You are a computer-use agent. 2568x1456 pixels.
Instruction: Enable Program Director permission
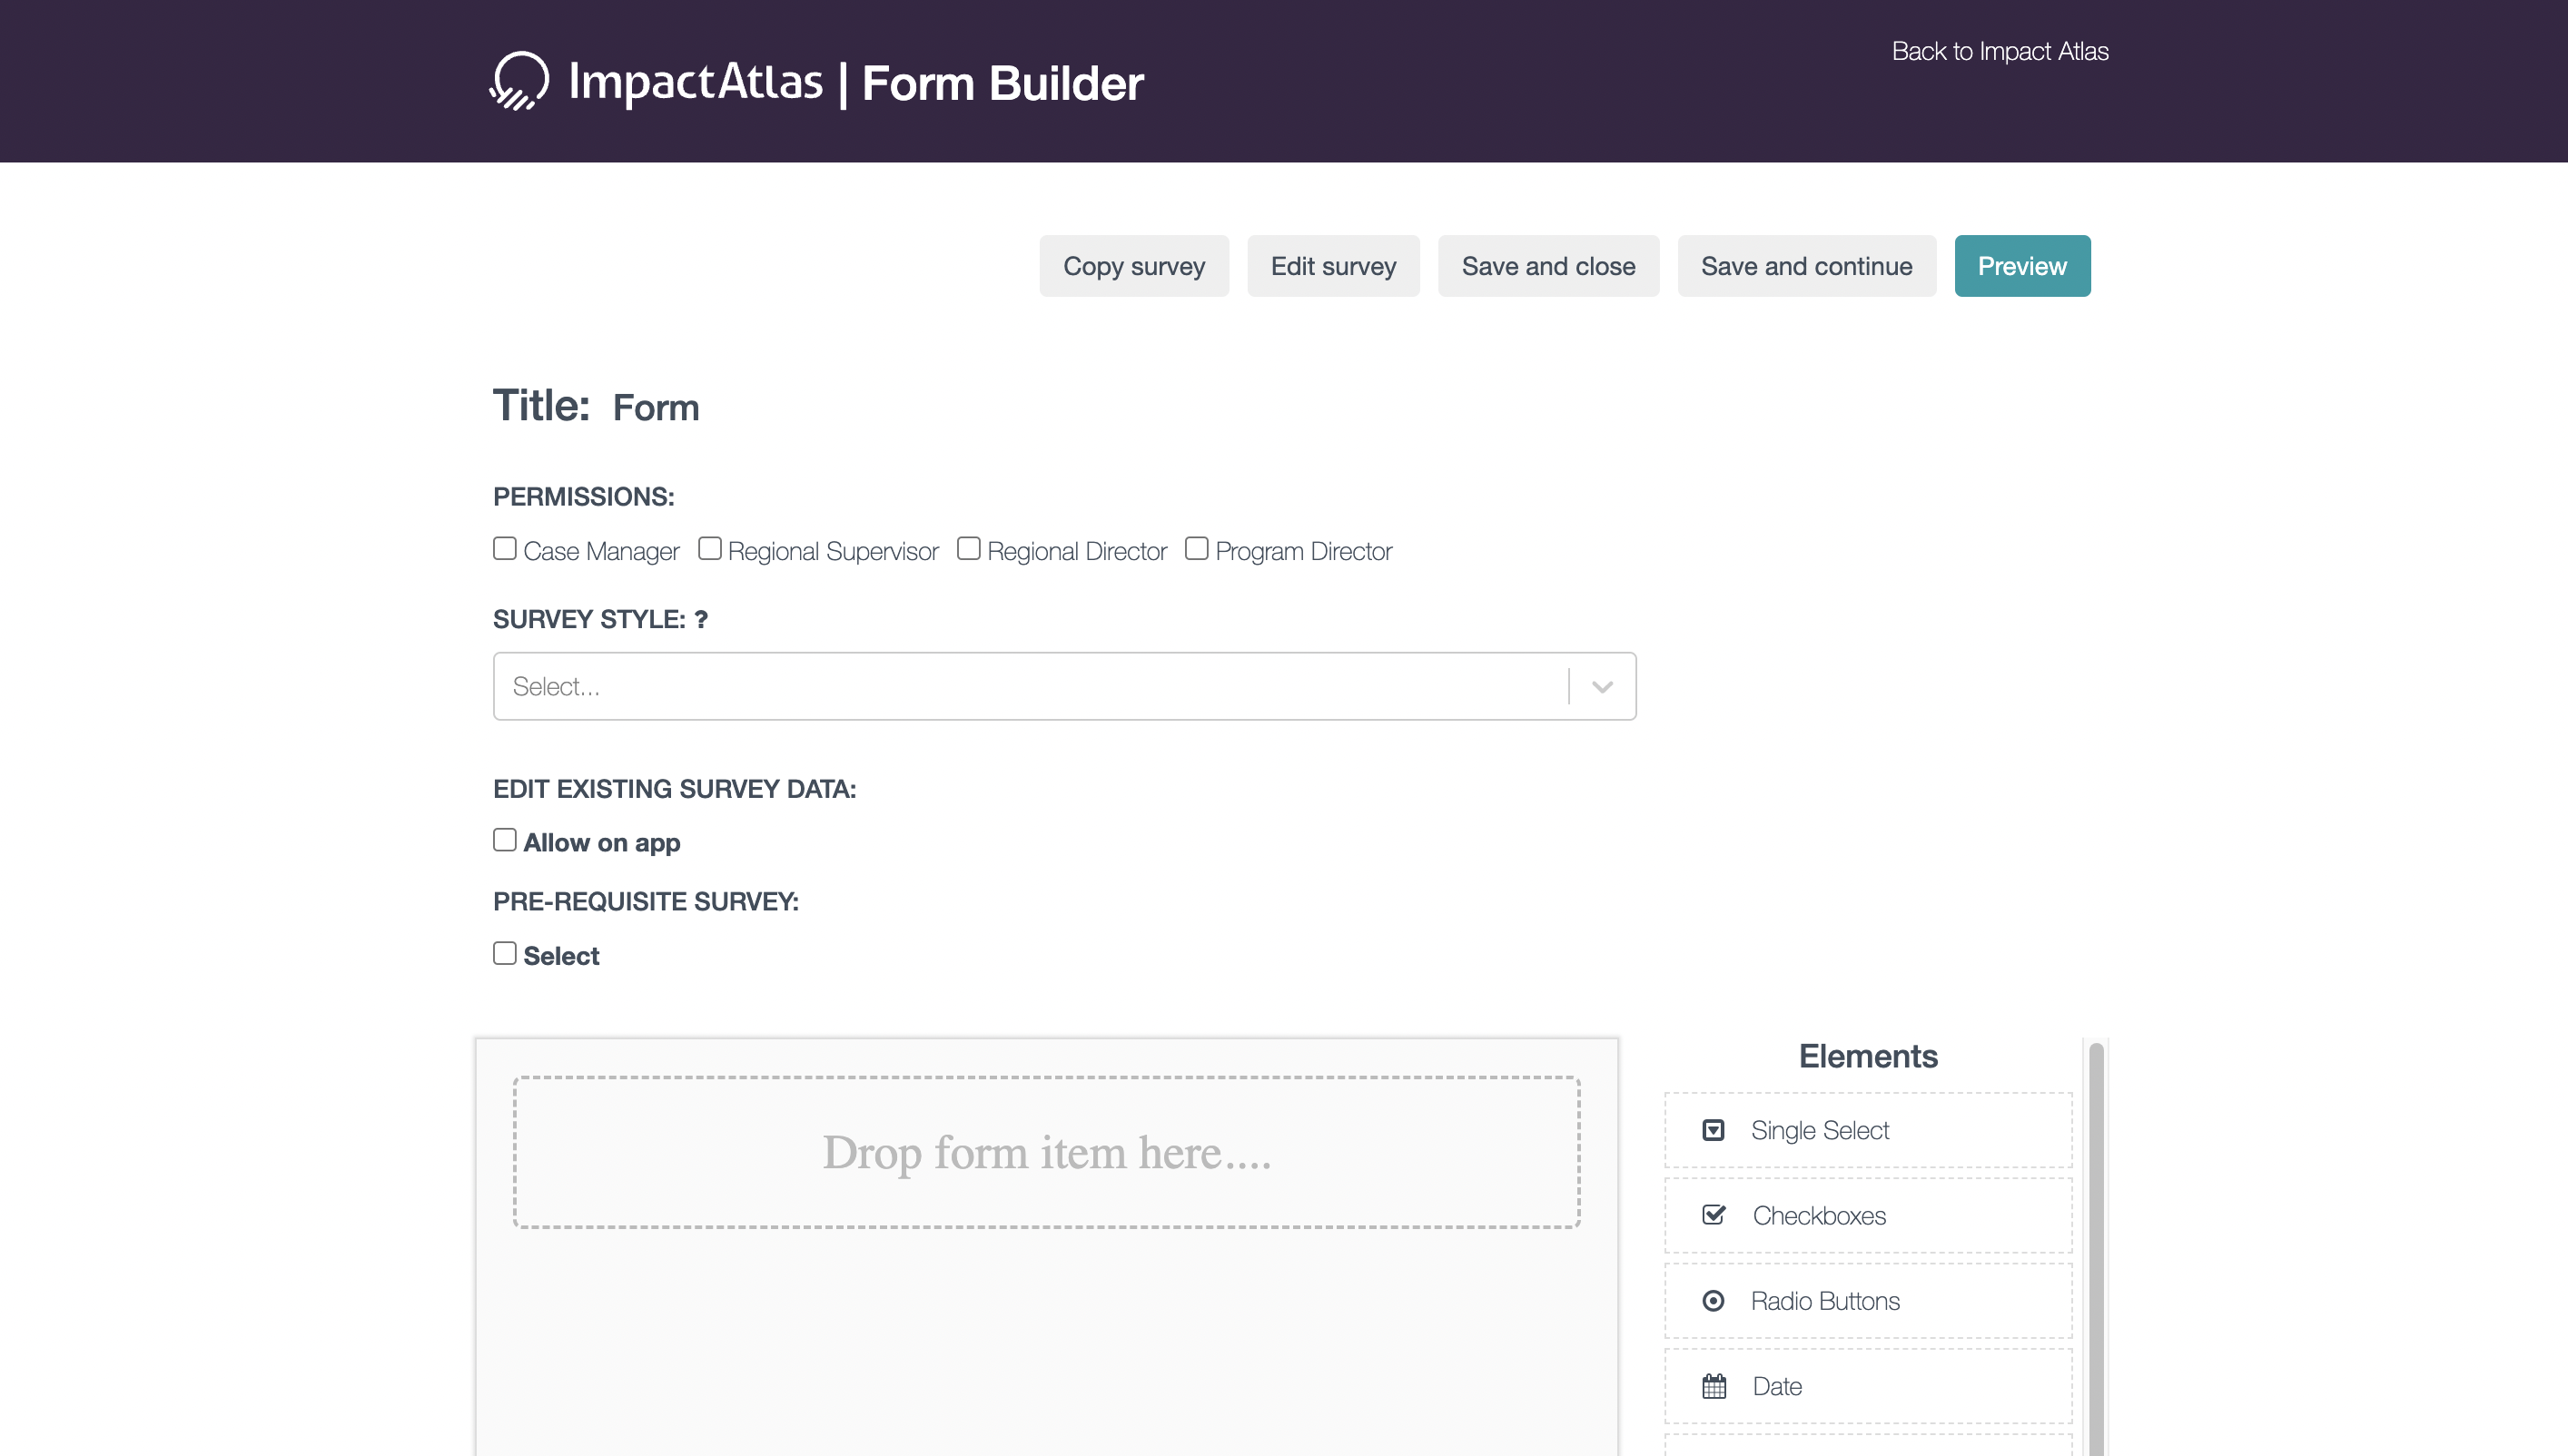coord(1197,549)
